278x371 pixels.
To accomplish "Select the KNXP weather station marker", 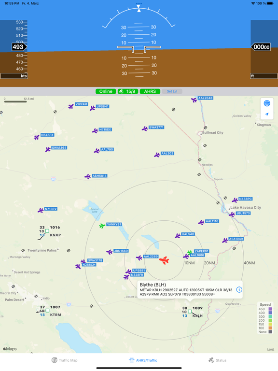I will click(47, 231).
